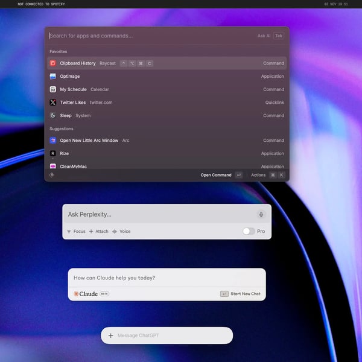Select the CleanMyMac application row

(x=167, y=166)
